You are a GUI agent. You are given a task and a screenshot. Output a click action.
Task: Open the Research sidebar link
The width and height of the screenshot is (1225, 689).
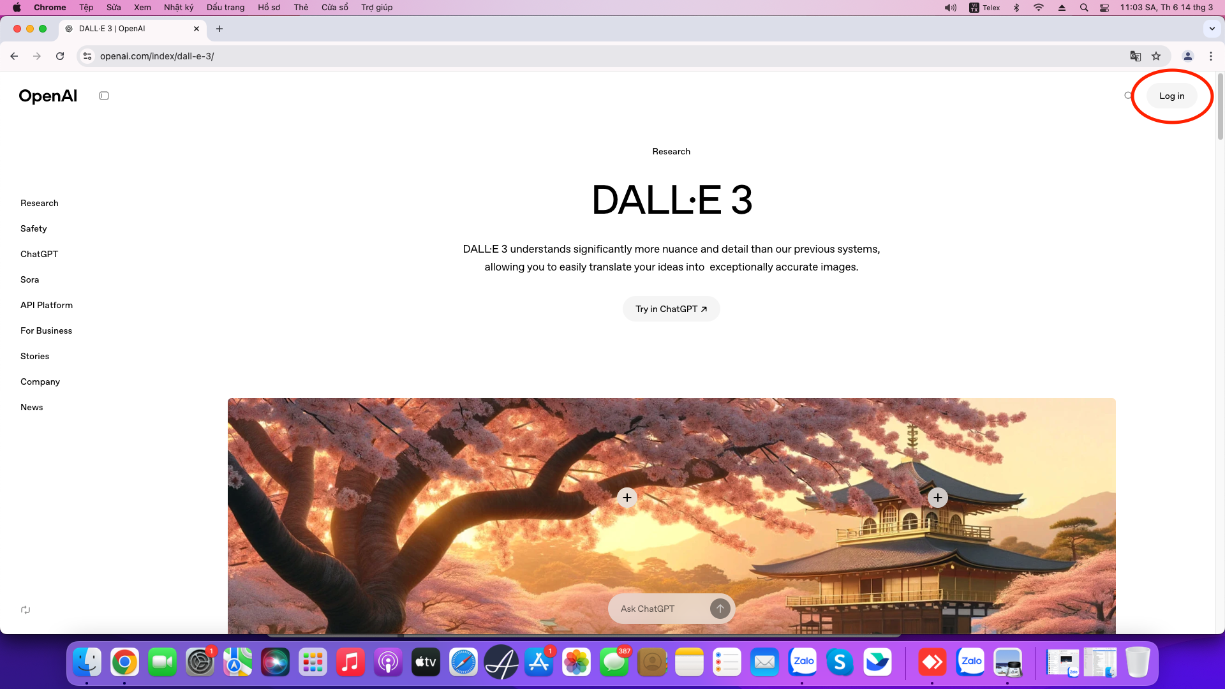tap(40, 203)
